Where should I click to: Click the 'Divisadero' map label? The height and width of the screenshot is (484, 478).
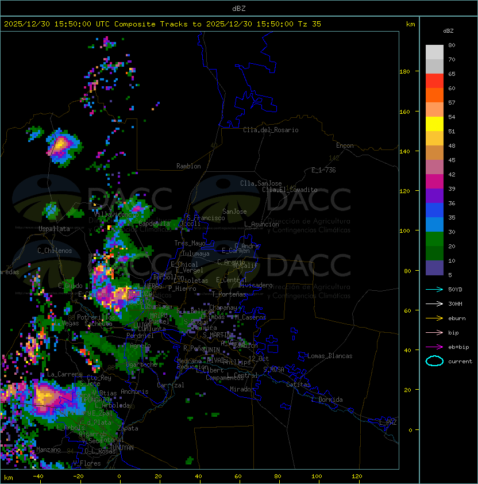pyautogui.click(x=255, y=285)
